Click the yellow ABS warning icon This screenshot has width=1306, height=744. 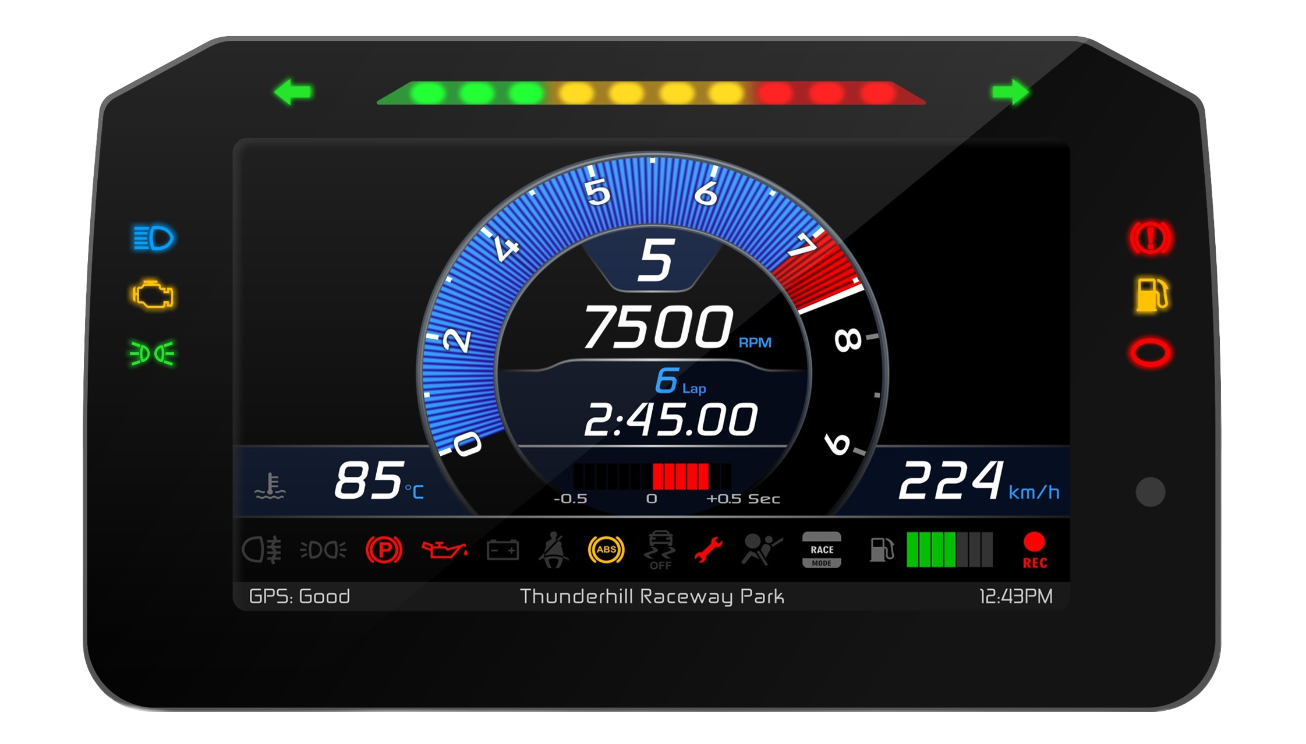pos(606,550)
